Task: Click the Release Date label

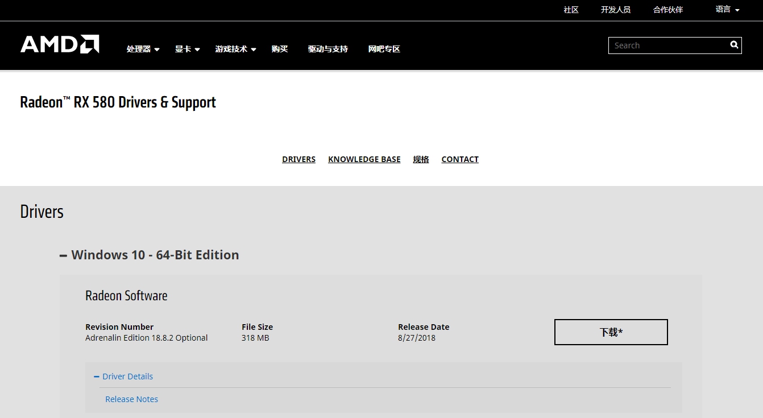Action: (x=424, y=327)
